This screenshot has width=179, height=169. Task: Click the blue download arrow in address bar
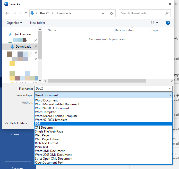click(x=32, y=13)
